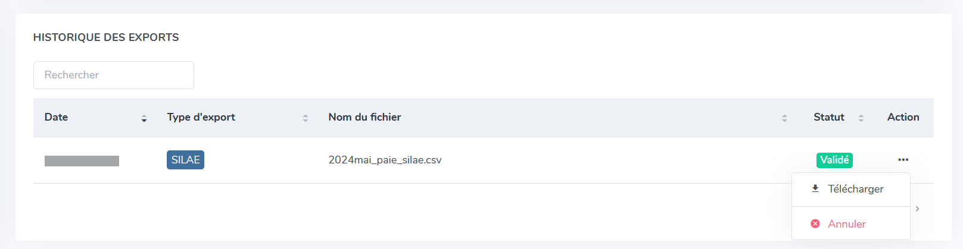Click the greyed-out date cell
The width and height of the screenshot is (963, 249).
(x=82, y=160)
